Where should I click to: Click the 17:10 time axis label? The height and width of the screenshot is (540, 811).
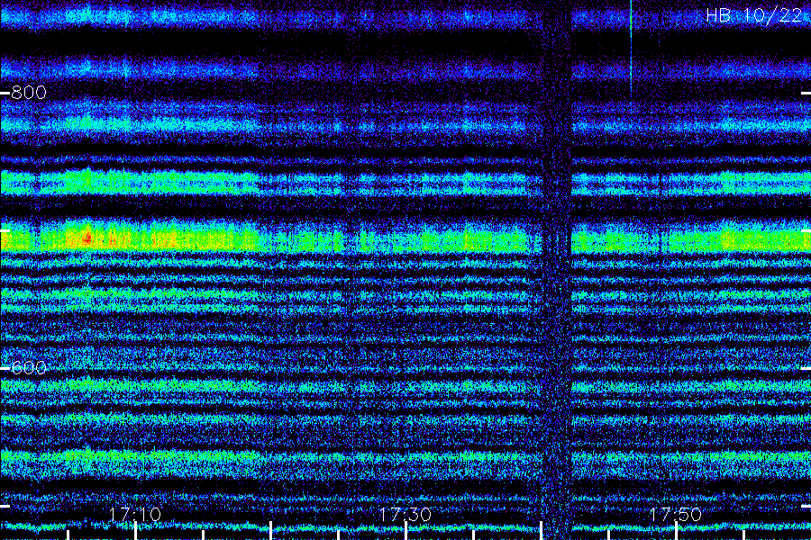[x=135, y=514]
